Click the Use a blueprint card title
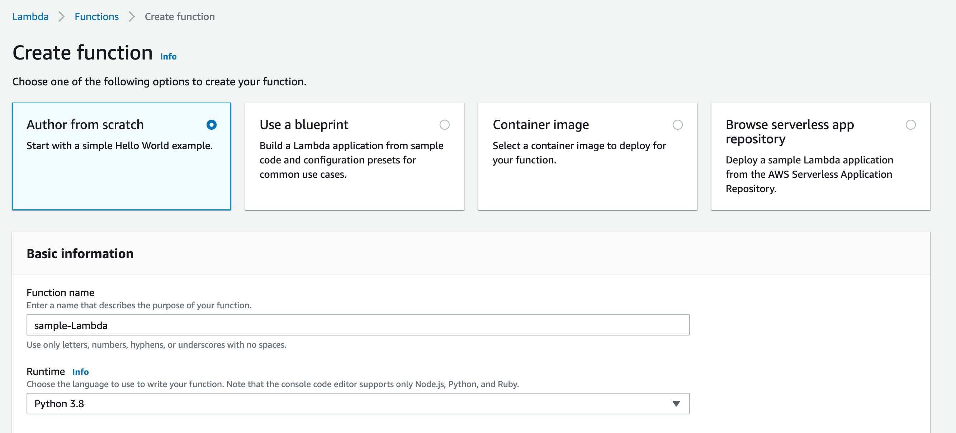 [x=304, y=125]
